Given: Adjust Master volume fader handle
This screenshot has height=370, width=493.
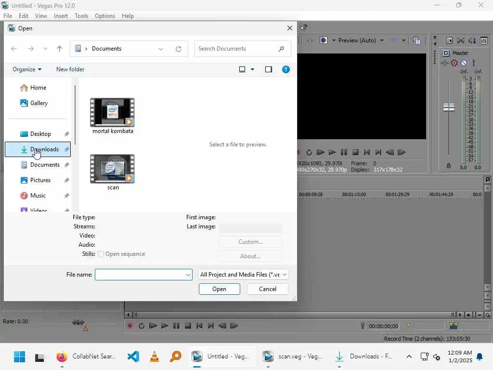Looking at the screenshot, I should coord(449,107).
